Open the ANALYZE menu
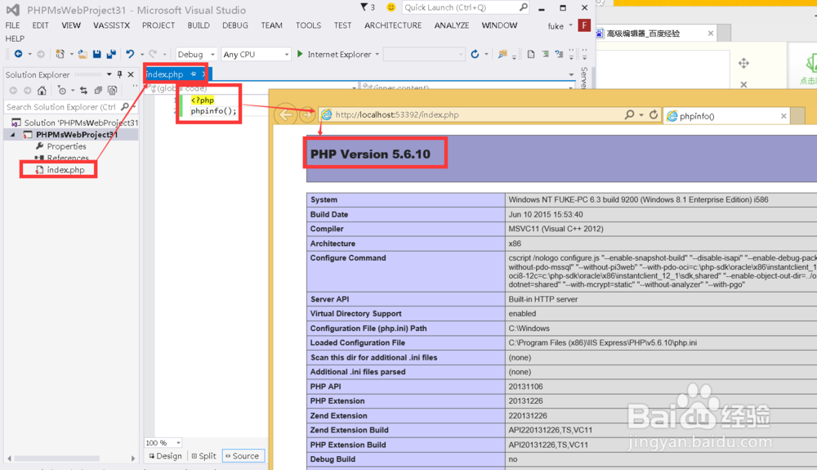817x470 pixels. pos(452,25)
